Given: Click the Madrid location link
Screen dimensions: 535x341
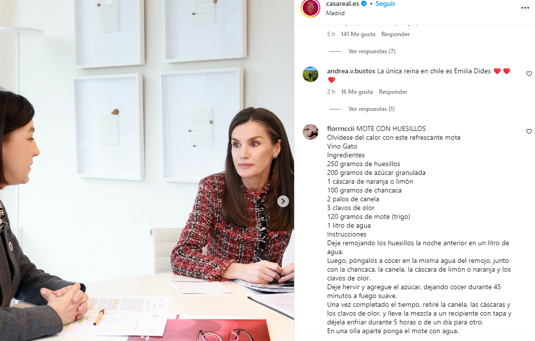Looking at the screenshot, I should pos(335,13).
